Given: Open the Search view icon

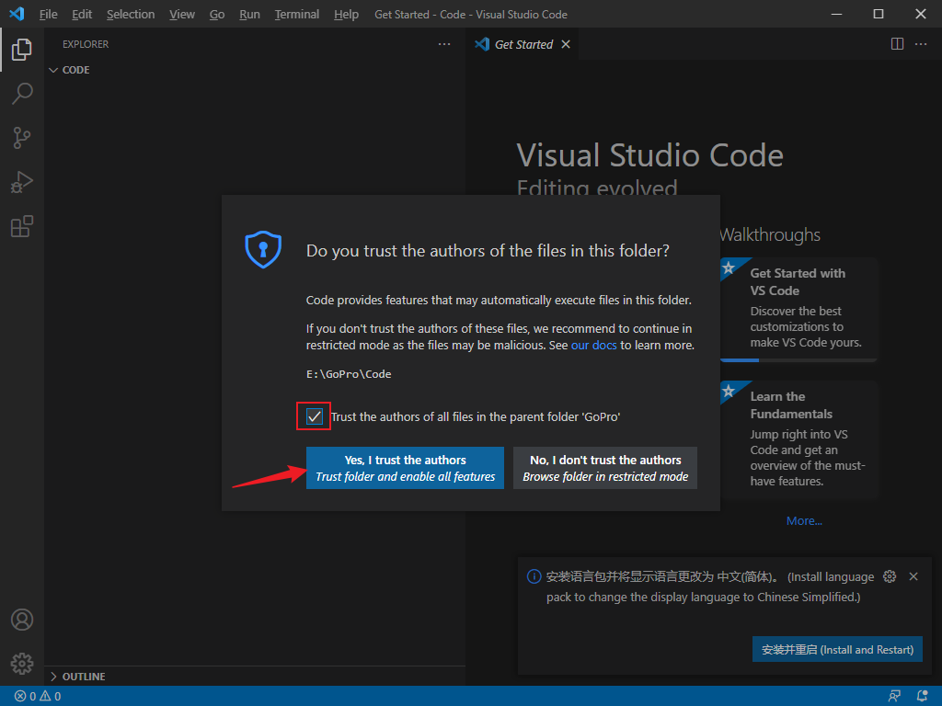Looking at the screenshot, I should click(22, 93).
